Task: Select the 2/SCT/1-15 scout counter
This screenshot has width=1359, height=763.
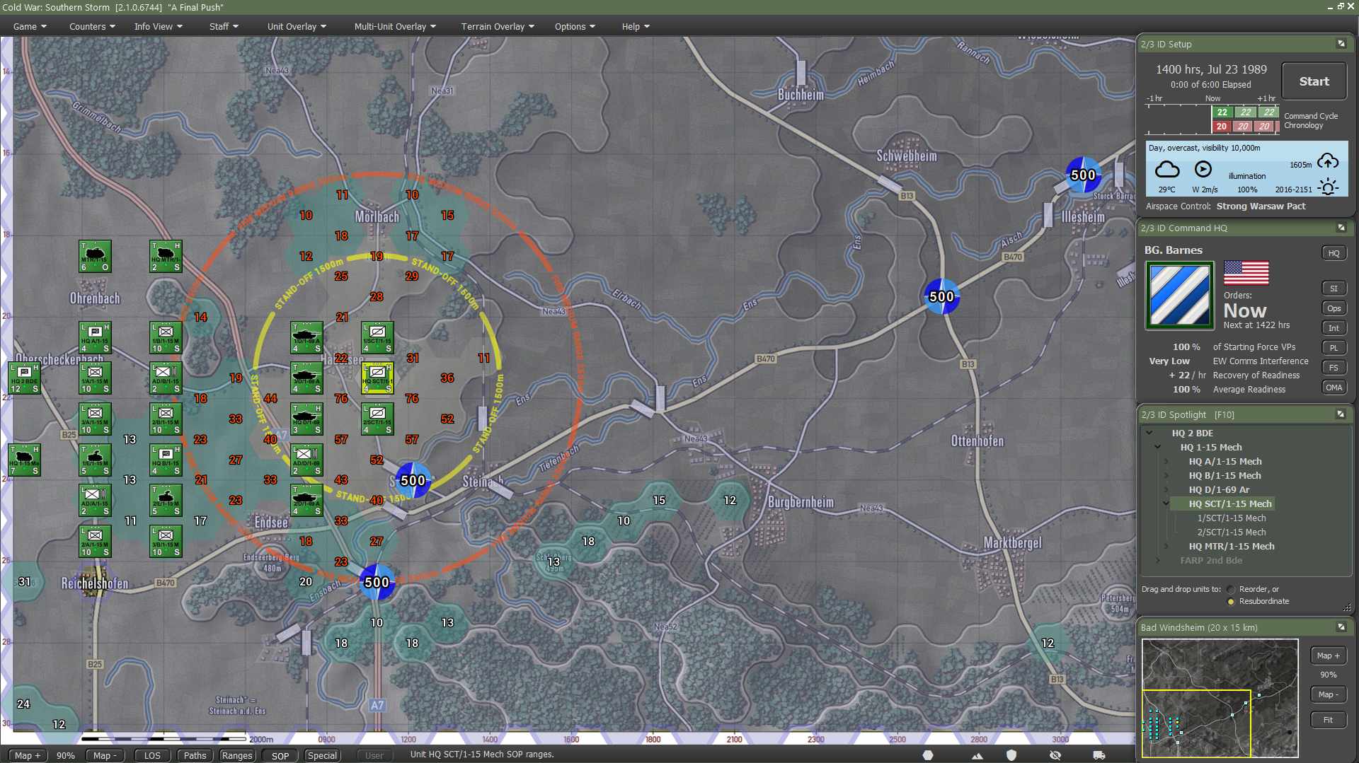Action: [x=377, y=419]
